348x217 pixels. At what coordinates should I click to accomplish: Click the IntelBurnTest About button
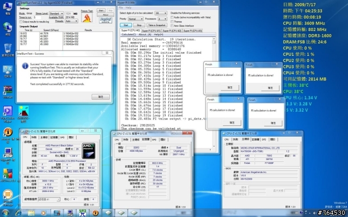coord(105,15)
